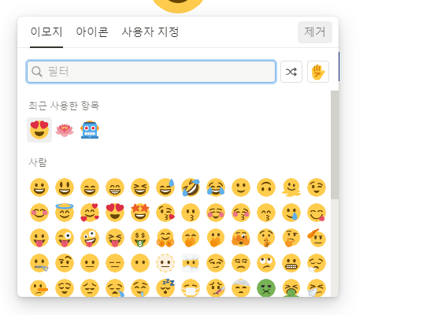The image size is (441, 315).
Task: Select the rolling on floor laughing emoji
Action: point(191,187)
